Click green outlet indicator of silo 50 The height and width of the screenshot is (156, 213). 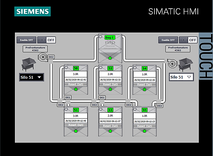tap(76, 89)
